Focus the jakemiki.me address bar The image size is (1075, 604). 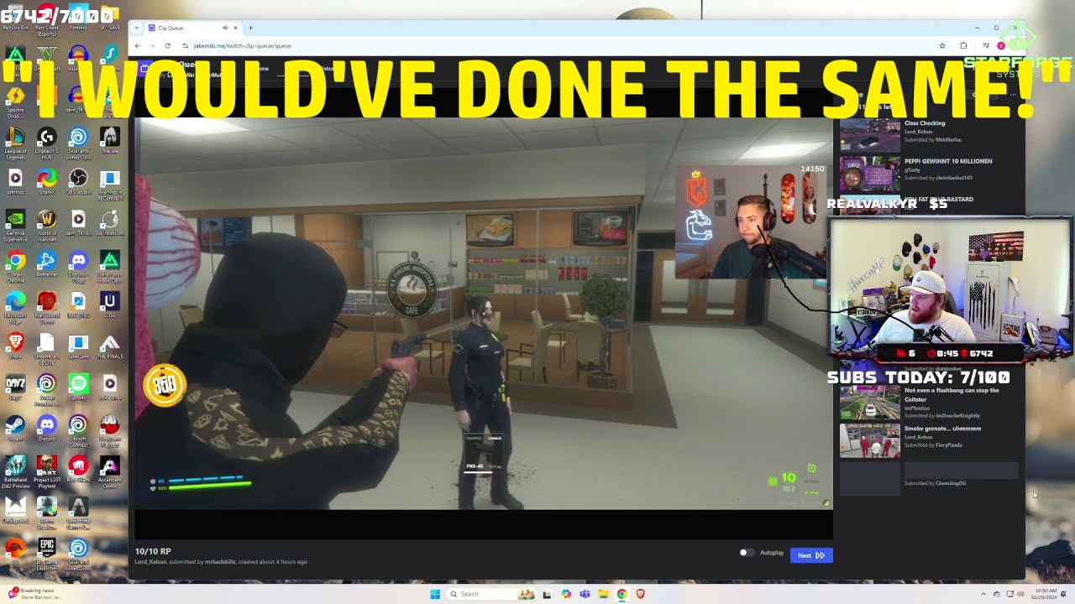(554, 45)
